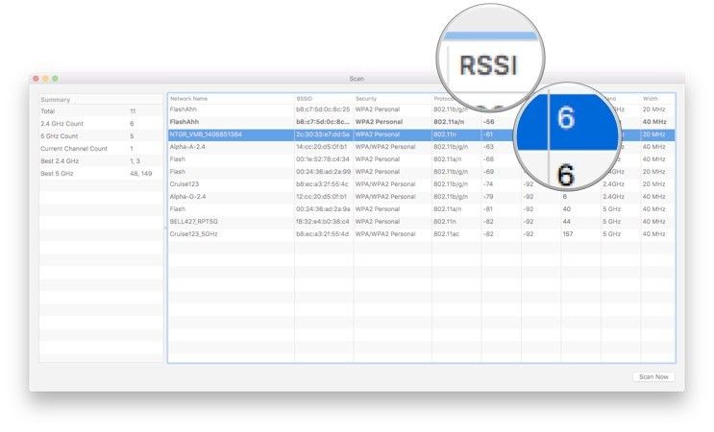Click the Scan Now button

tap(653, 376)
